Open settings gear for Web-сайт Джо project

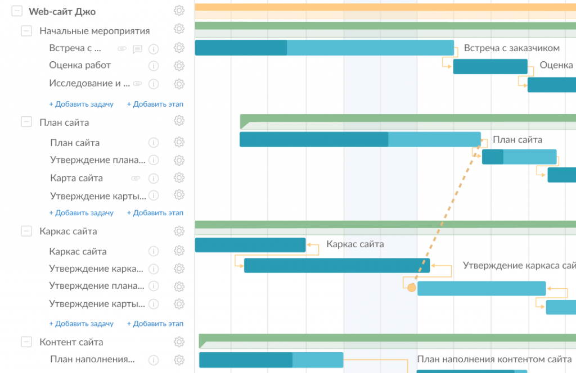pos(179,11)
